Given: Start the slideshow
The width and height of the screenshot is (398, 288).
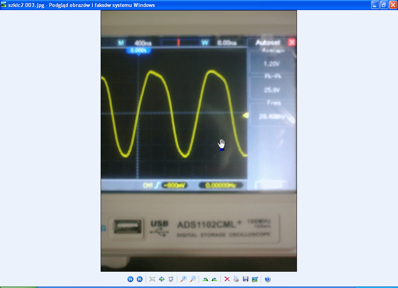Looking at the screenshot, I should [171, 279].
